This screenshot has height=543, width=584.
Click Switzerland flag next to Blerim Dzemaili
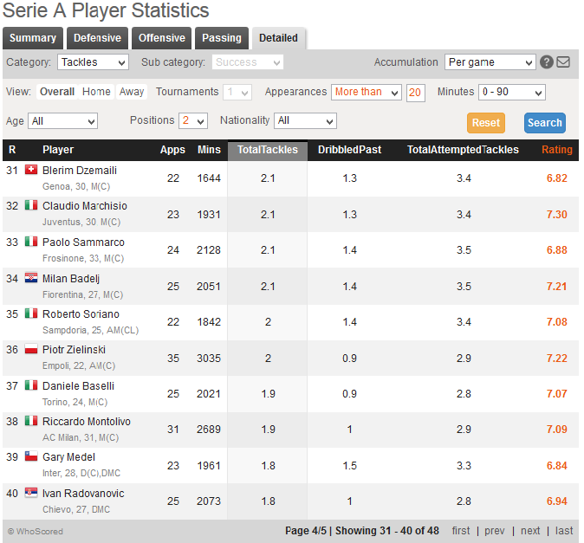coord(31,170)
